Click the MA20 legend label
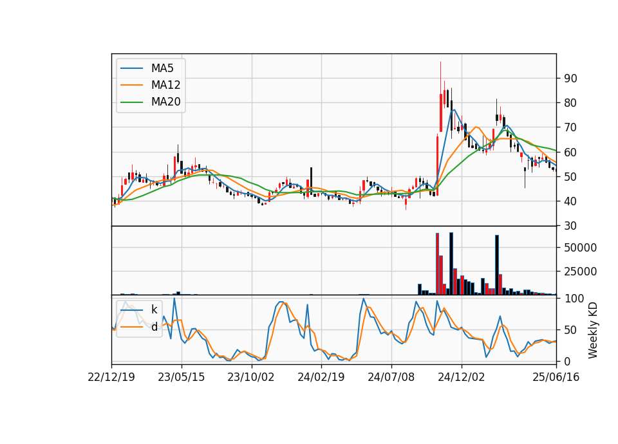Image resolution: width=618 pixels, height=444 pixels. tap(165, 102)
